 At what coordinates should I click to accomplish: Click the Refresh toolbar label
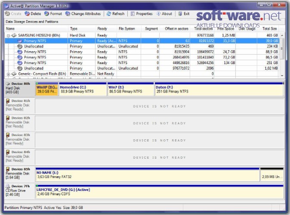[118, 14]
